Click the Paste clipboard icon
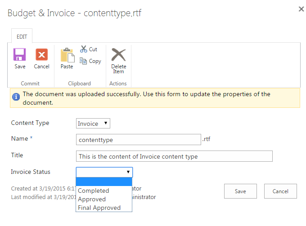Viewport: 306px width, 226px height. click(67, 55)
